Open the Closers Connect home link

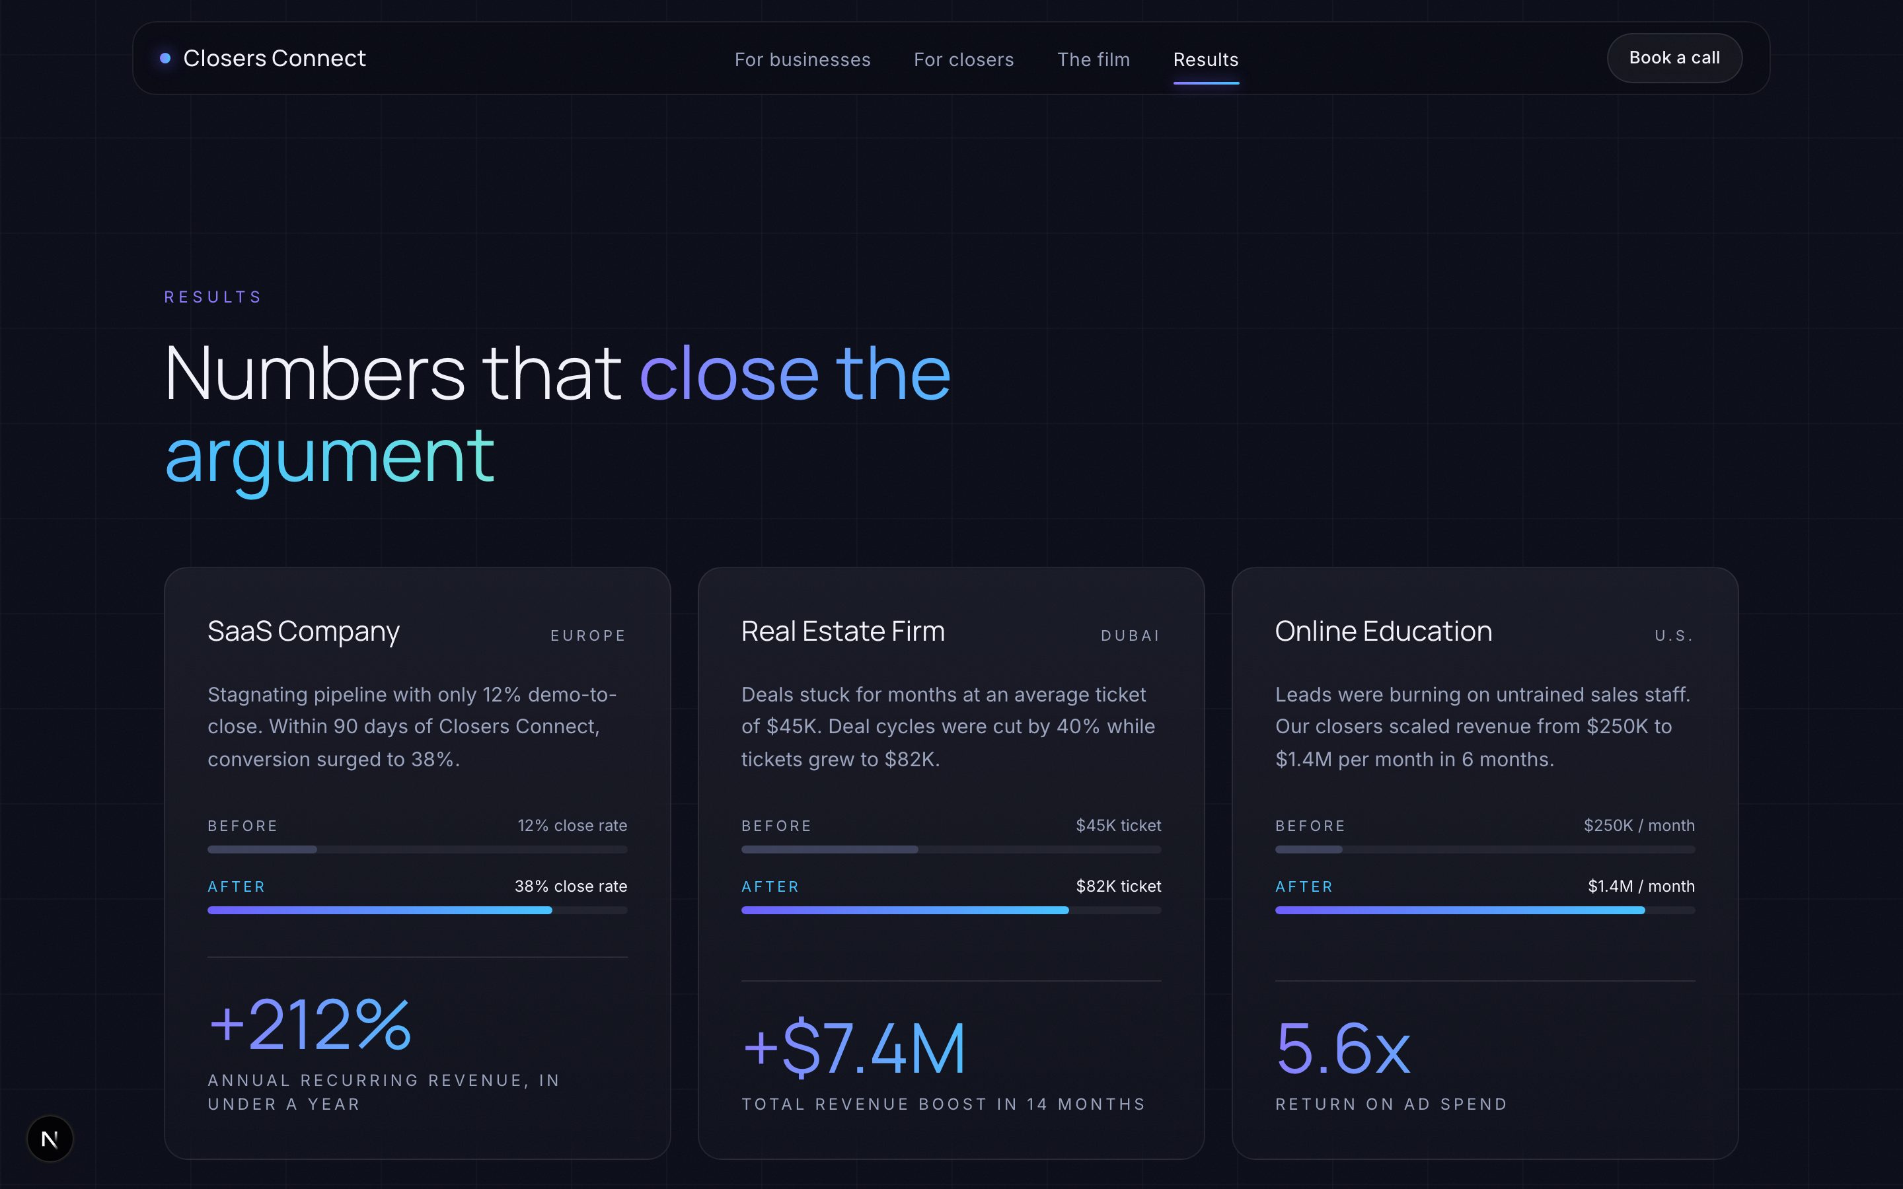click(x=262, y=58)
